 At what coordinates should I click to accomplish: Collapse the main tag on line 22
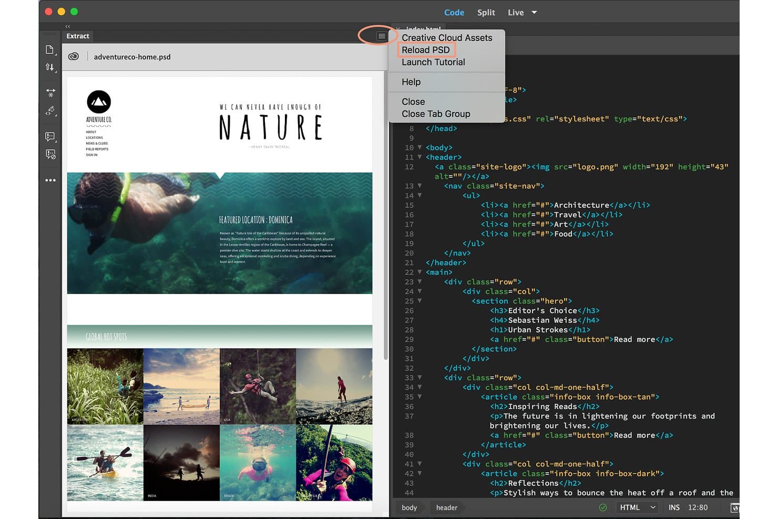click(419, 272)
